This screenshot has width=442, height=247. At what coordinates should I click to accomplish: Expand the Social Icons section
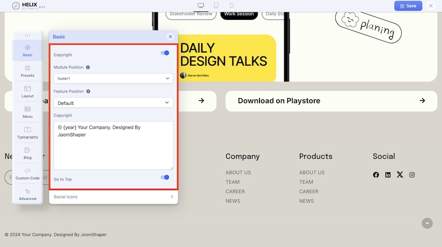point(113,197)
